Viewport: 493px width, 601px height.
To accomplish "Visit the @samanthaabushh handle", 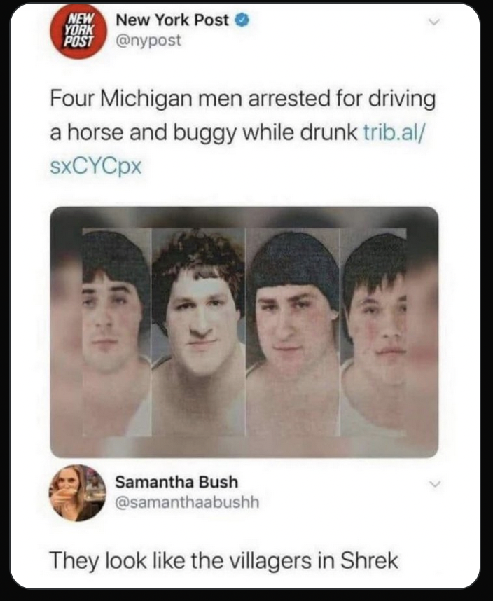I will click(187, 502).
